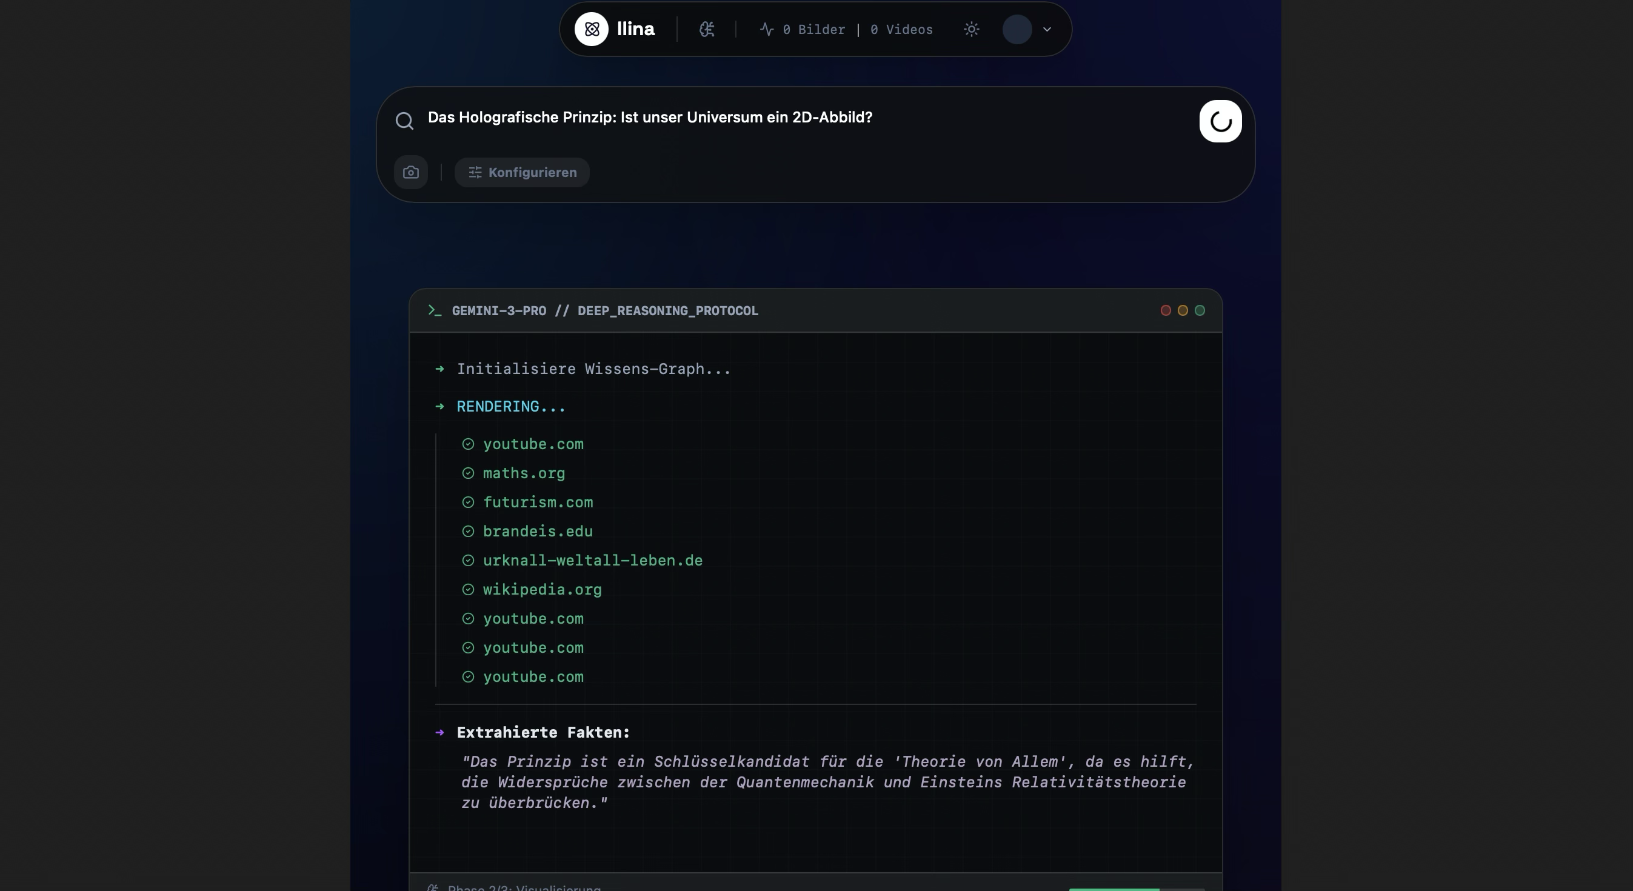Screen dimensions: 1633x891
Task: Open the futurism.com source
Action: point(538,502)
